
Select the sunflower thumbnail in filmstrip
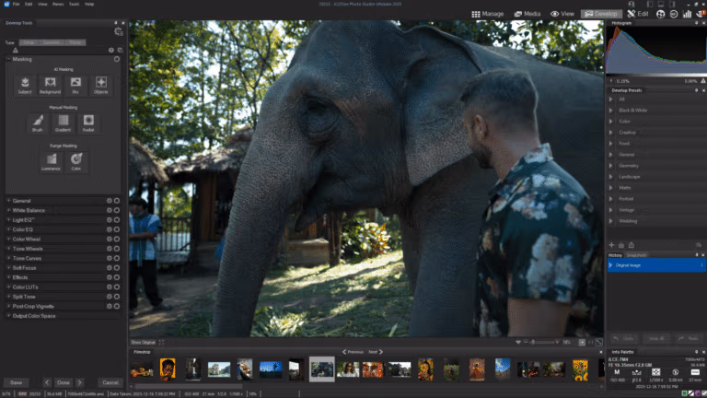coord(580,369)
